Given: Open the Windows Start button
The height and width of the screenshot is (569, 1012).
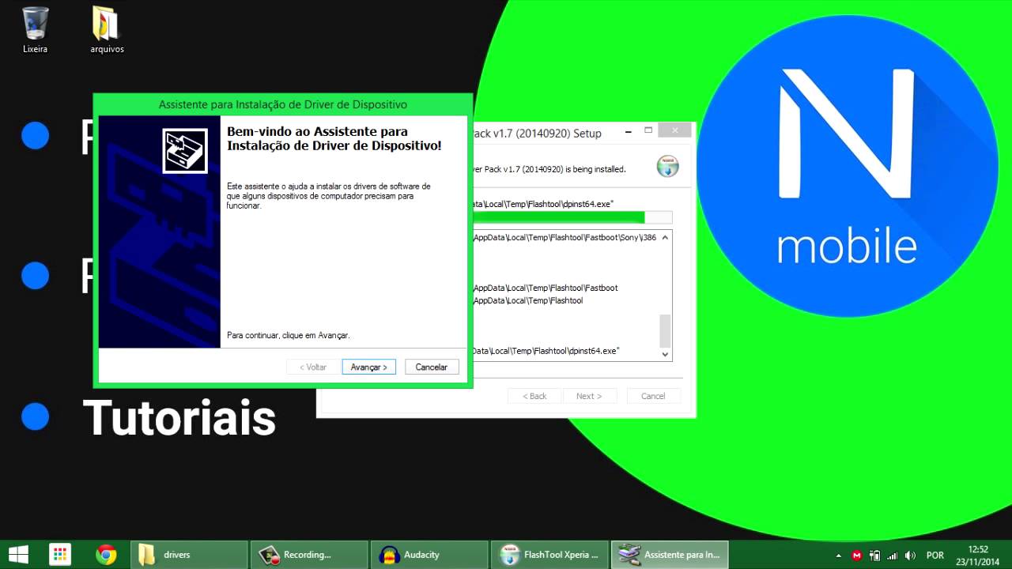Looking at the screenshot, I should tap(19, 555).
